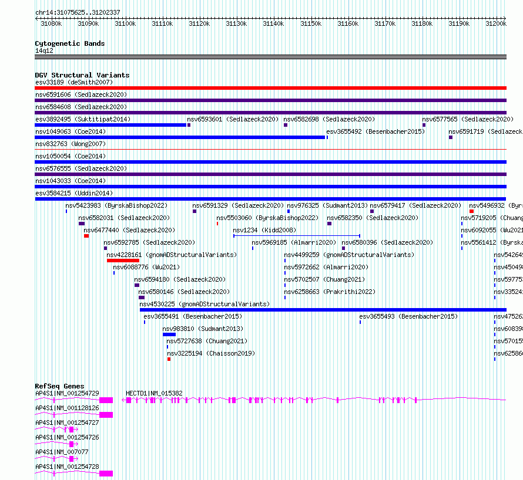
Task: Click the nsv976325 (Sudmant2013) label
Action: 327,205
